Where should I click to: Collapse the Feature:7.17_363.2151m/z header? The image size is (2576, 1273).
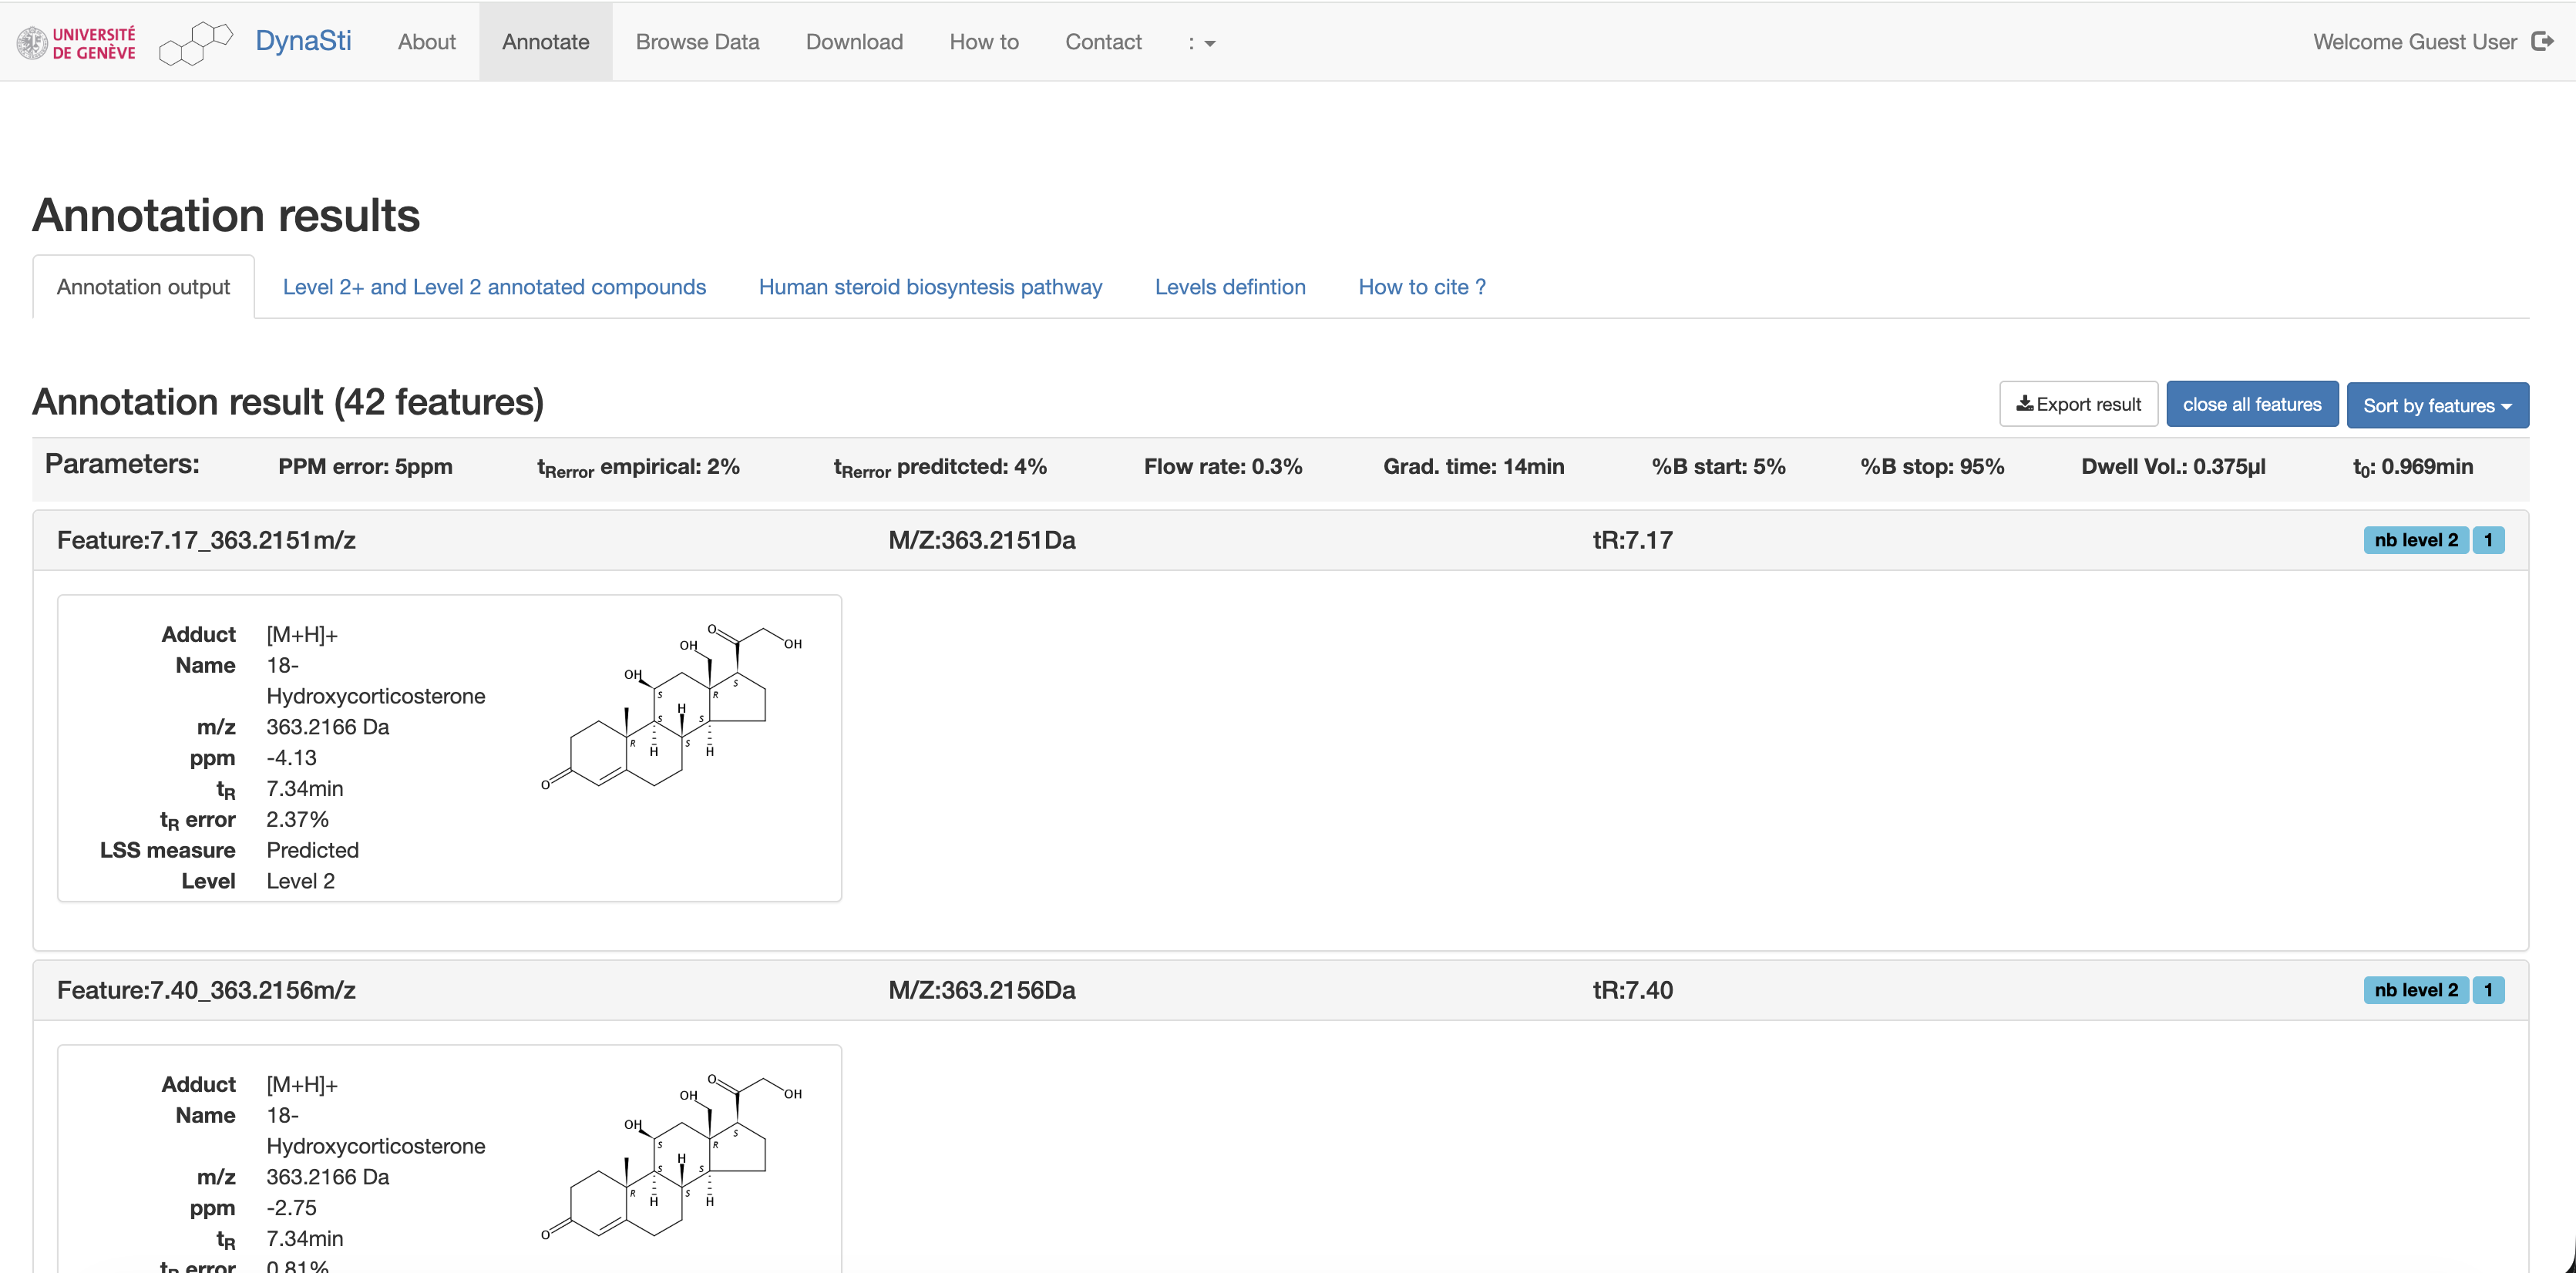coord(1280,540)
